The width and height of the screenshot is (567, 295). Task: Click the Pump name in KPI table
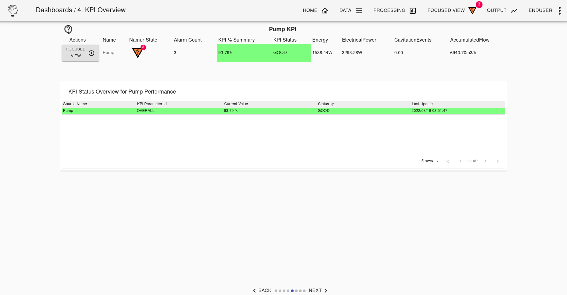(108, 53)
